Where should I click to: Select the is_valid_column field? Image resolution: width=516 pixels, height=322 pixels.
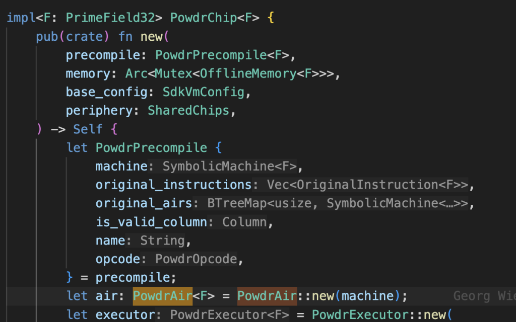[x=151, y=222]
